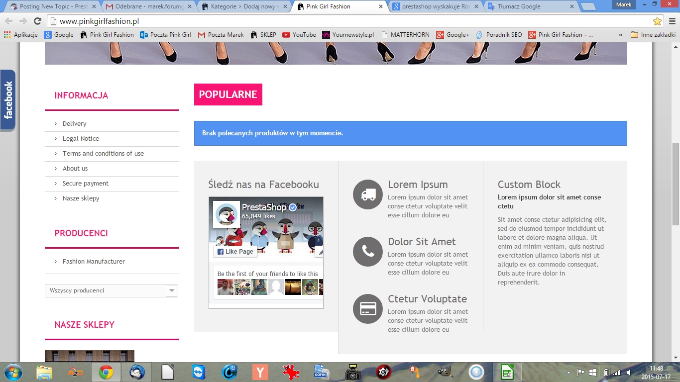680x382 pixels.
Task: Click the PRODUCENCI sidebar heading
Action: coord(81,233)
